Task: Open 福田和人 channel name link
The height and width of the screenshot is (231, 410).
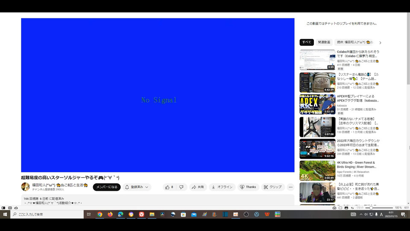Action: click(60, 185)
